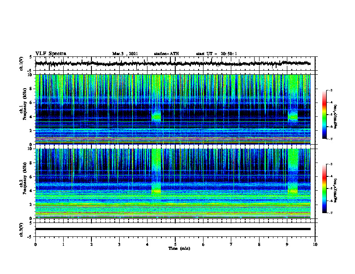Click the 4 kHz burst near 9.2 min in ch.1
The image size is (355, 274).
293,116
